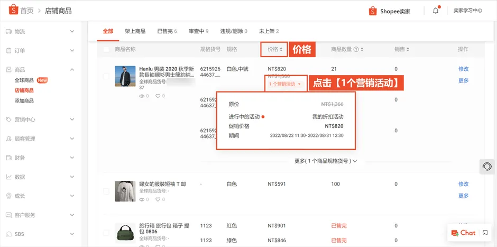Switch to the 审查中 tab

(x=198, y=31)
